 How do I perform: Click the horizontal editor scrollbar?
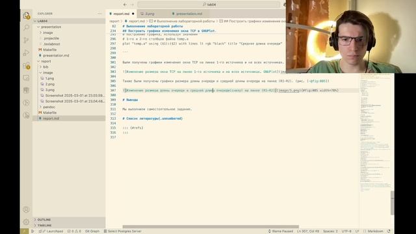tap(211, 227)
